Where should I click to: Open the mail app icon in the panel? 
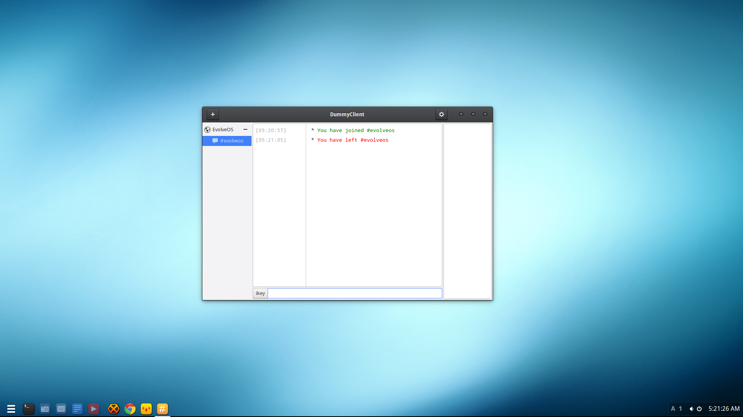point(61,409)
